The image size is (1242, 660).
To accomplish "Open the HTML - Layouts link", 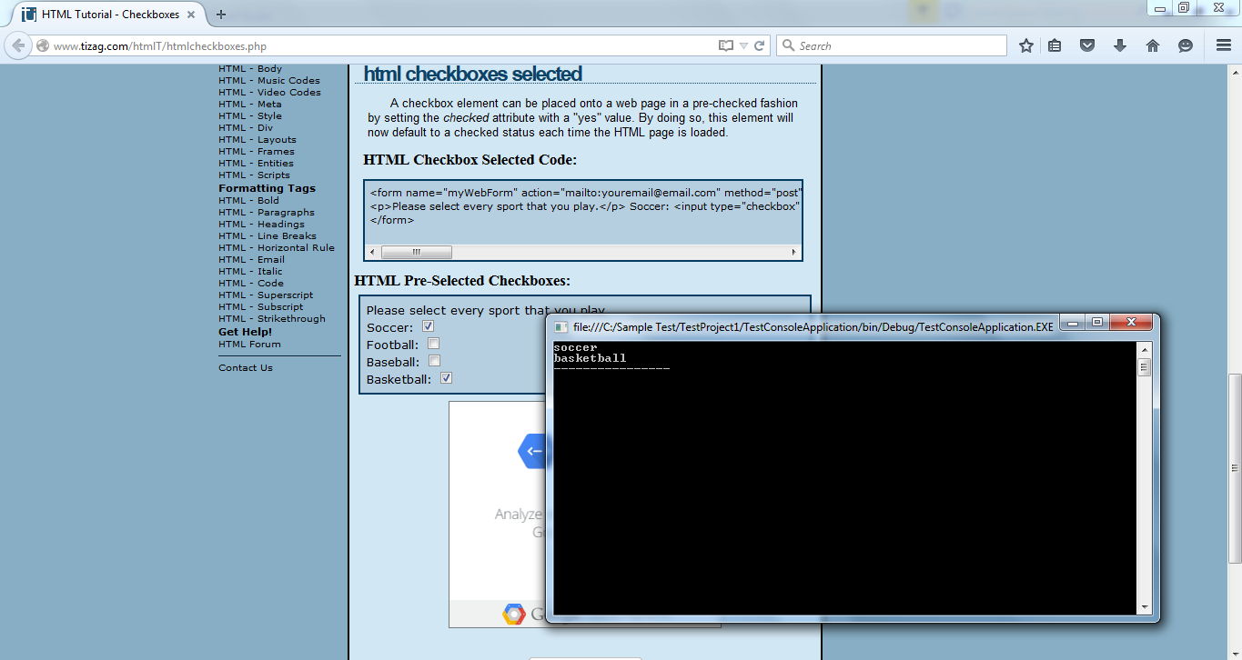I will point(257,140).
